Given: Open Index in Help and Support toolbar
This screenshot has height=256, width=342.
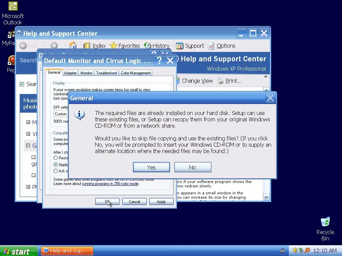Looking at the screenshot, I should [95, 46].
